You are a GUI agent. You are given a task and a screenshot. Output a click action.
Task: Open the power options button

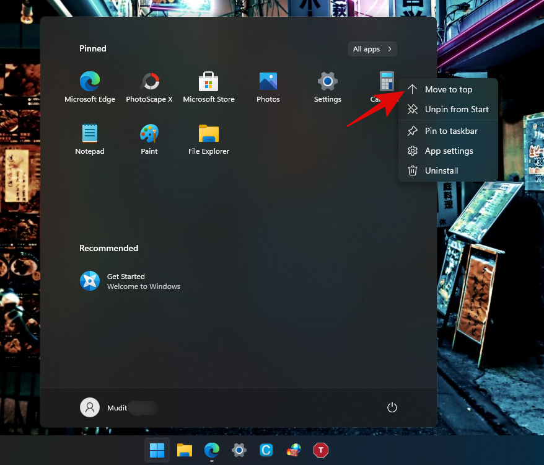coord(392,407)
